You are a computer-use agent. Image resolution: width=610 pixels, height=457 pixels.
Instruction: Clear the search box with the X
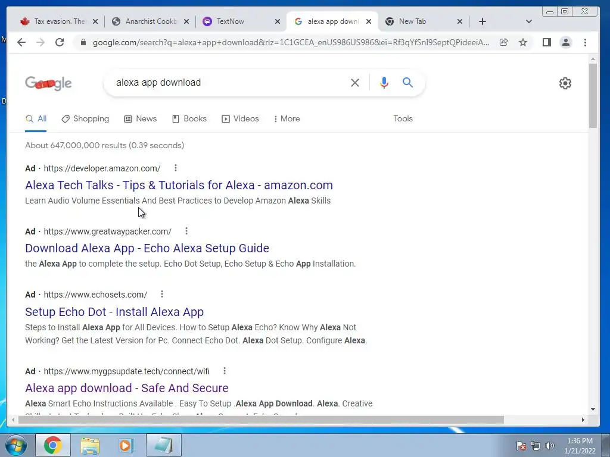(355, 83)
